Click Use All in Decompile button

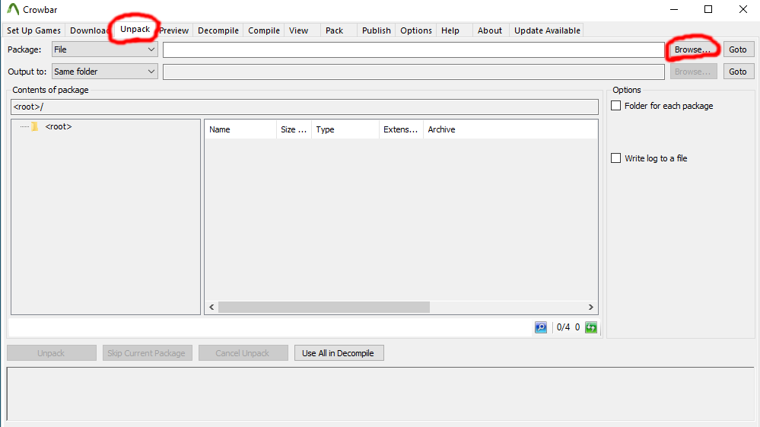[339, 353]
